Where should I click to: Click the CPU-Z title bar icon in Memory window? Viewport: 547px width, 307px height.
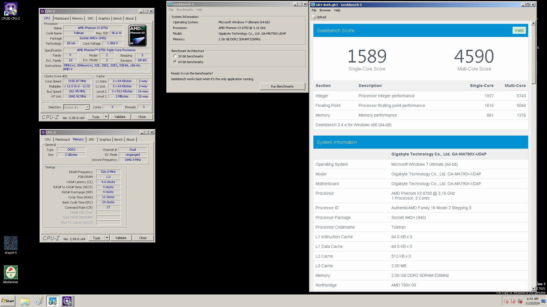click(43, 132)
